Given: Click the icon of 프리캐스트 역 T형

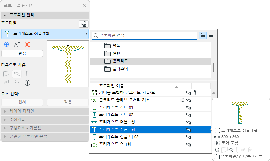Looking at the screenshot, I should [94, 145].
